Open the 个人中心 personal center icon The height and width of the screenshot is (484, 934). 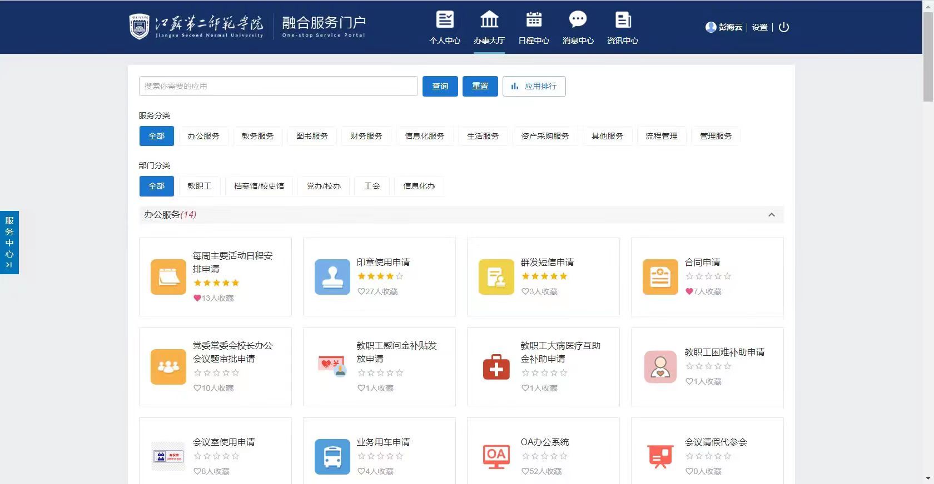coord(444,20)
